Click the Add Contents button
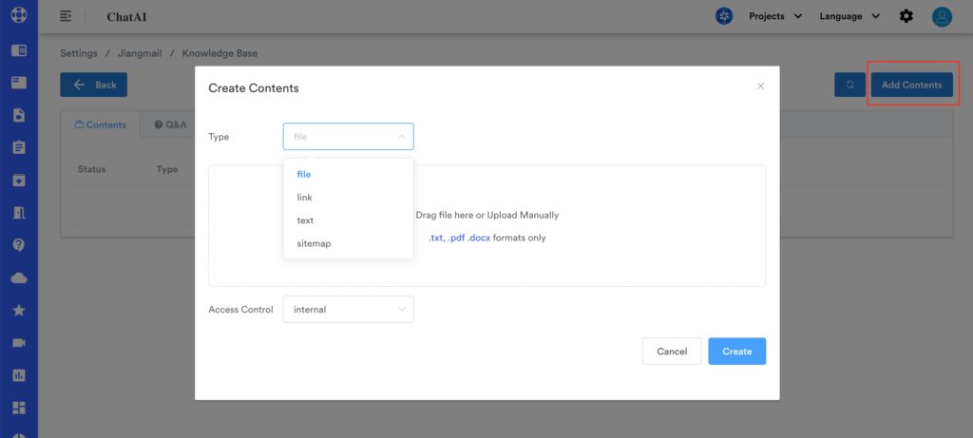 click(x=911, y=85)
